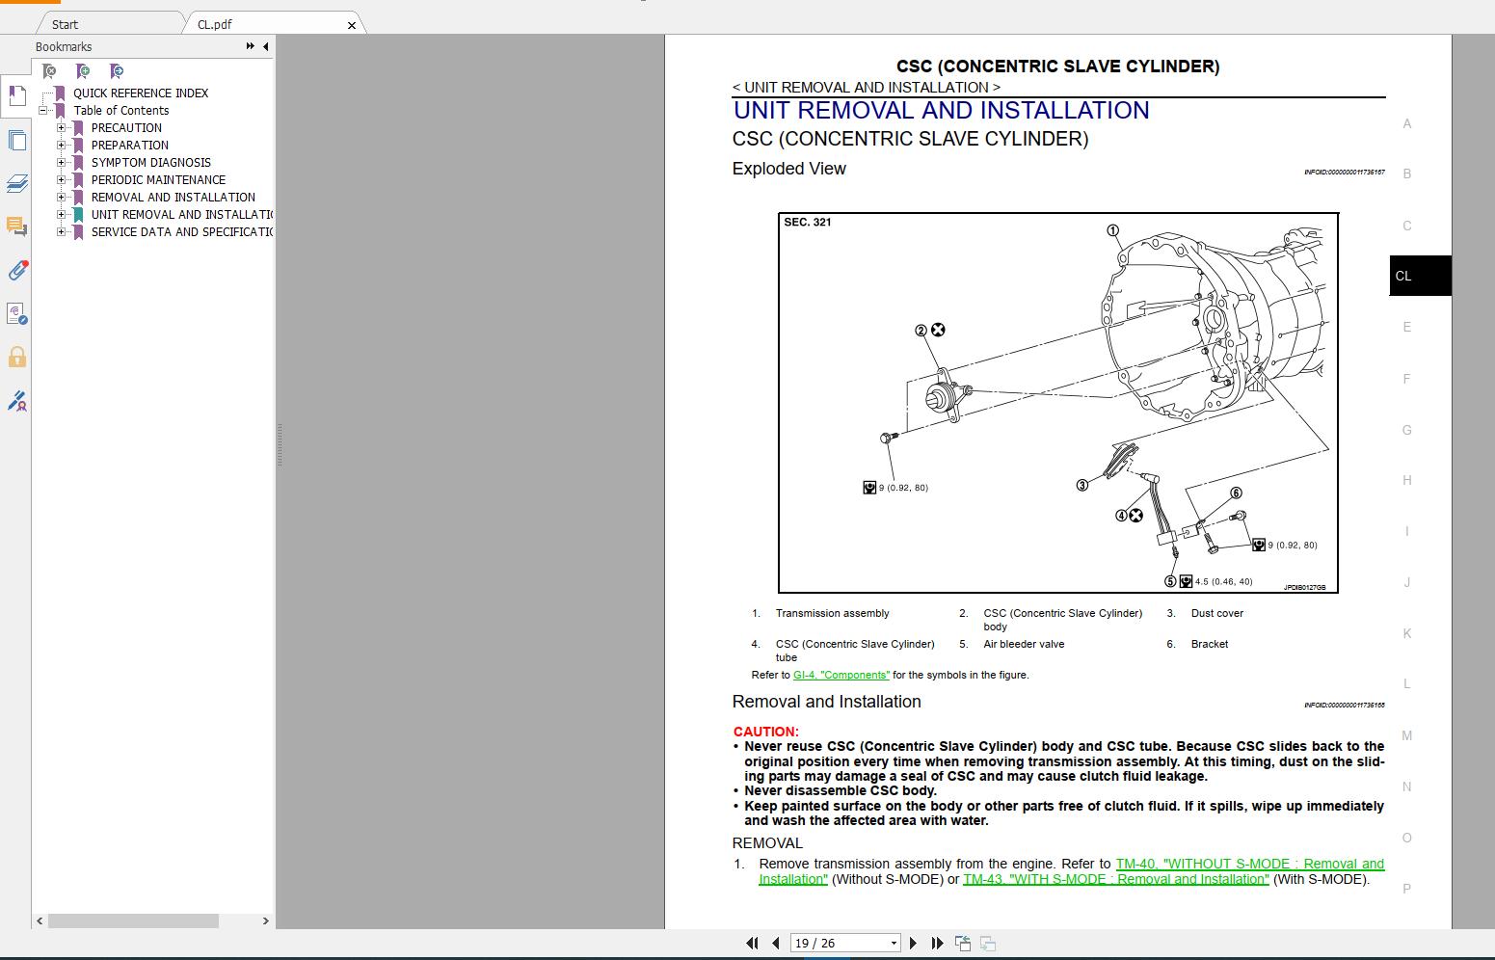Go back to previous view
Viewport: 1495px width, 960px height.
click(x=962, y=944)
